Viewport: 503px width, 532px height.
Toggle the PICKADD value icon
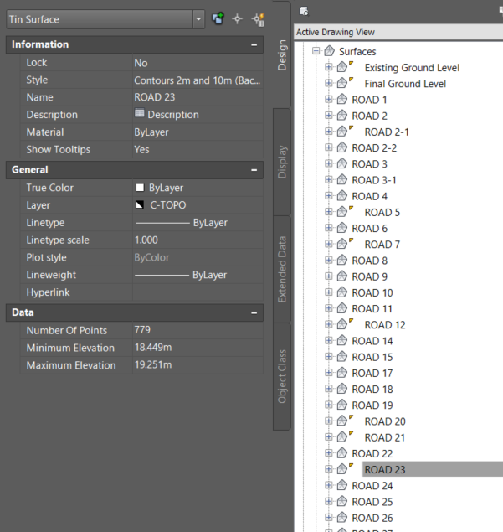pyautogui.click(x=218, y=18)
